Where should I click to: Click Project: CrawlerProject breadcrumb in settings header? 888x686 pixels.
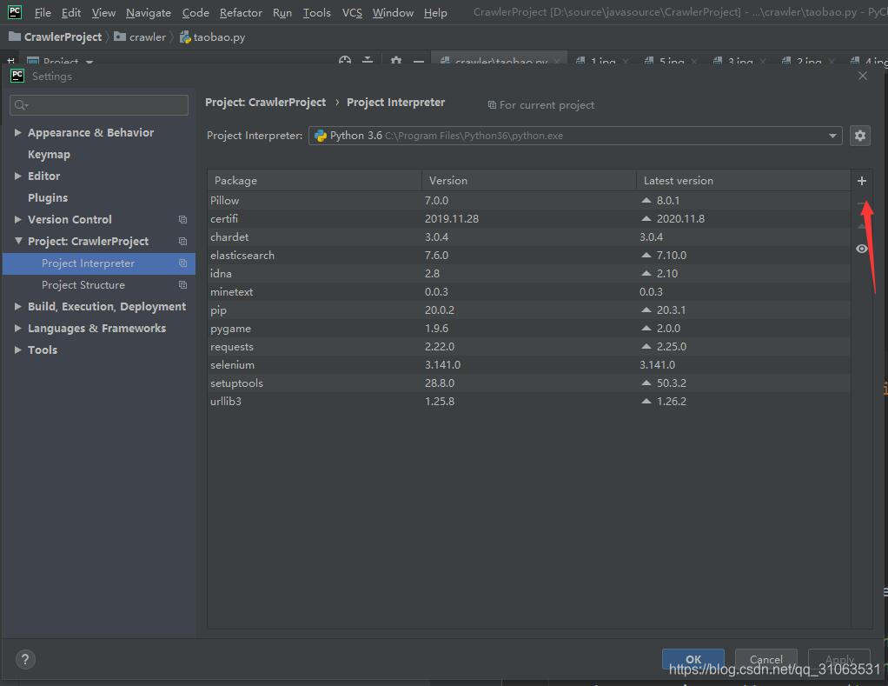265,103
